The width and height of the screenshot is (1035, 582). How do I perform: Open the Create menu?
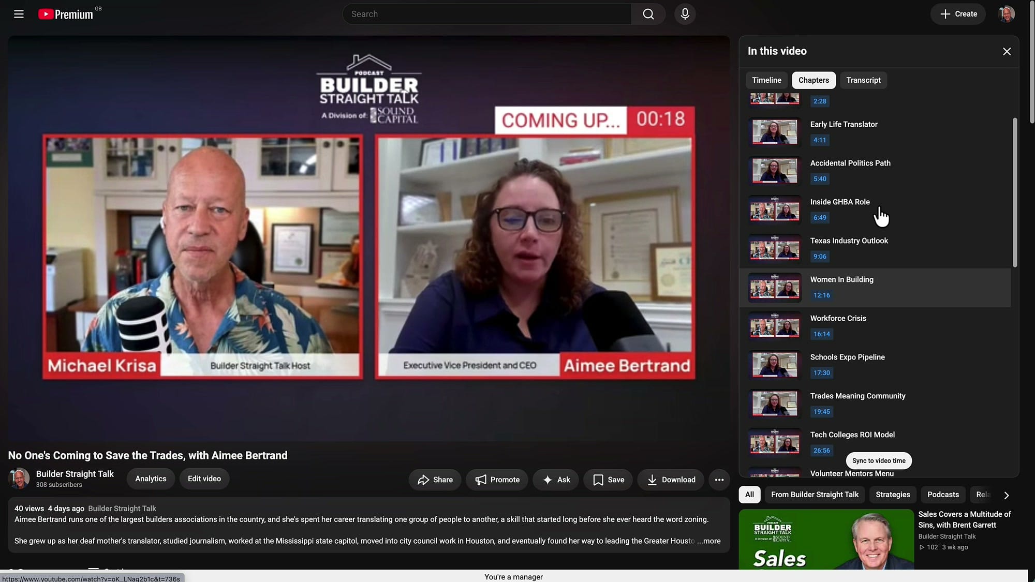pos(958,14)
